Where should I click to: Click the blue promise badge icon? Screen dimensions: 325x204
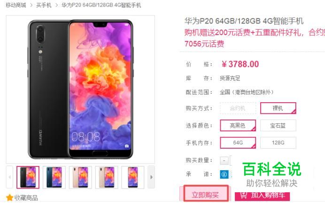(224, 174)
